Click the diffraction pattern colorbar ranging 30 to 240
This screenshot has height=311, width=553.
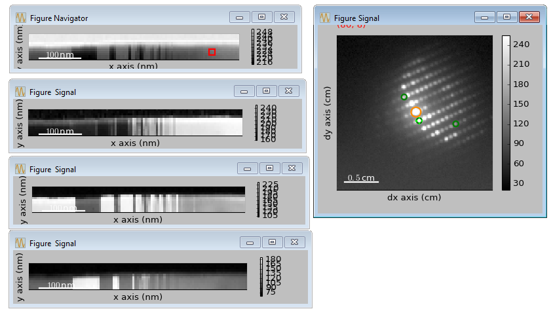506,113
